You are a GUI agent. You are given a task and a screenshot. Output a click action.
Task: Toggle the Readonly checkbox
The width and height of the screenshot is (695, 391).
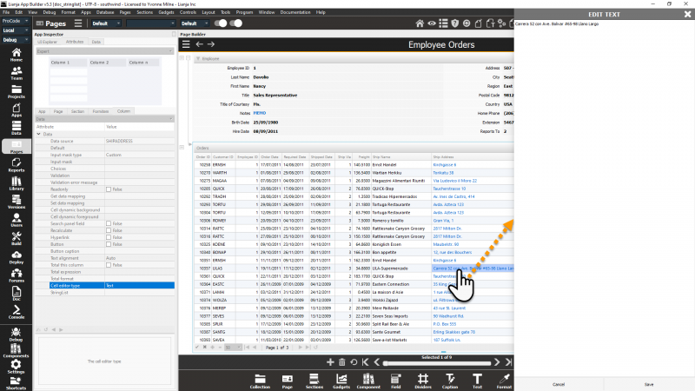click(108, 189)
